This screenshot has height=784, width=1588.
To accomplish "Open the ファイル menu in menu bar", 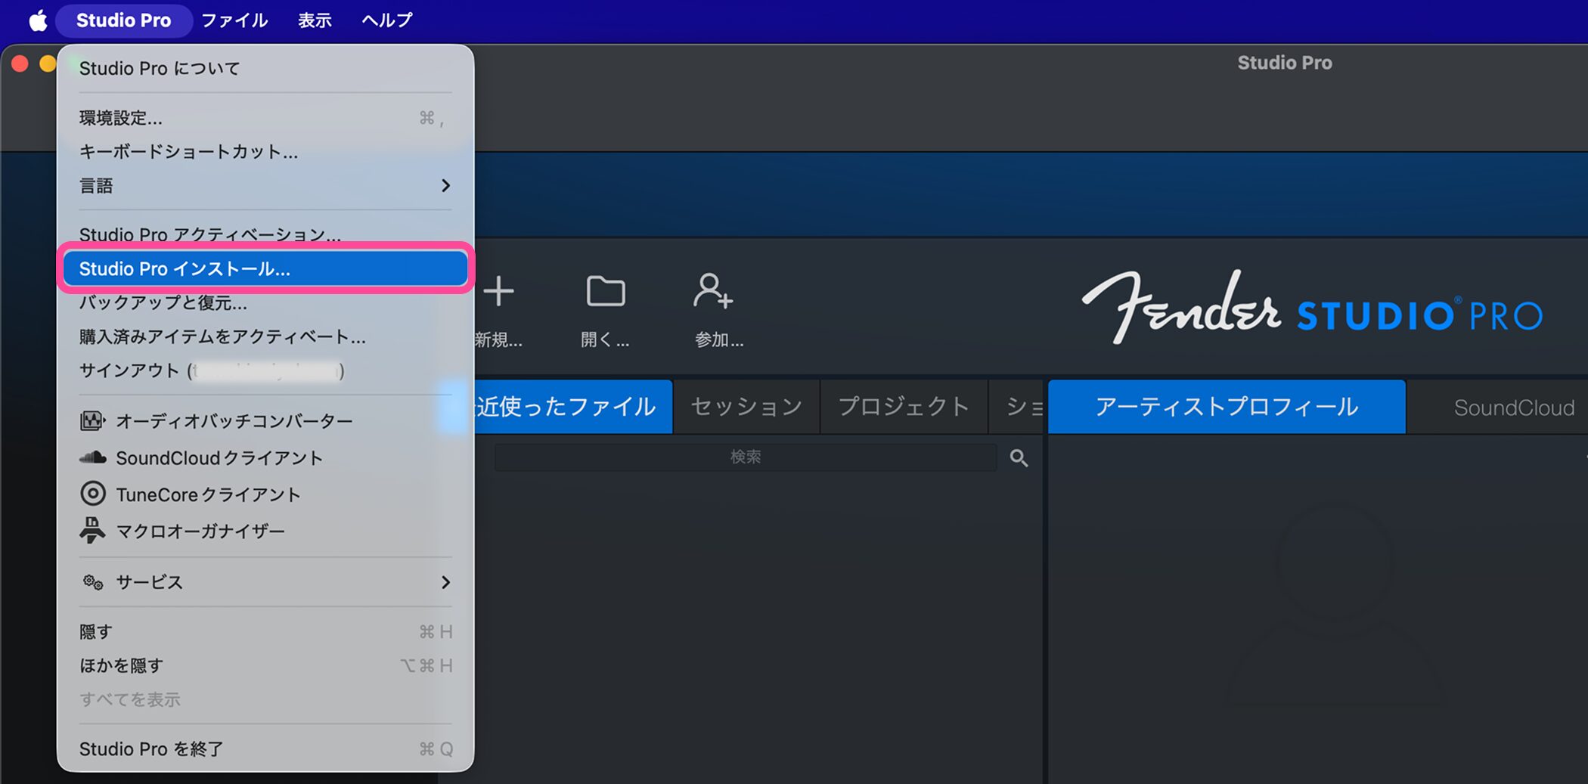I will click(x=234, y=20).
